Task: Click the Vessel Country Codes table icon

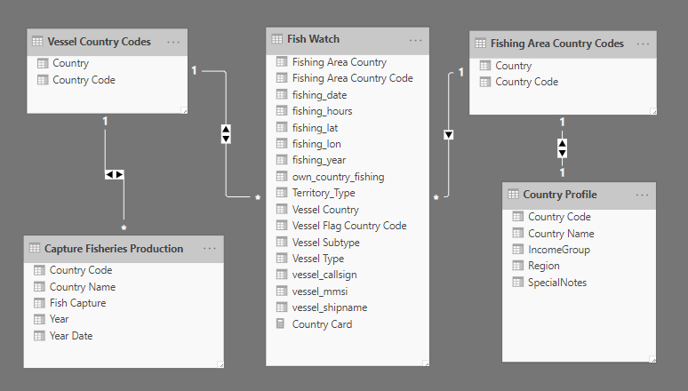Action: (36, 42)
